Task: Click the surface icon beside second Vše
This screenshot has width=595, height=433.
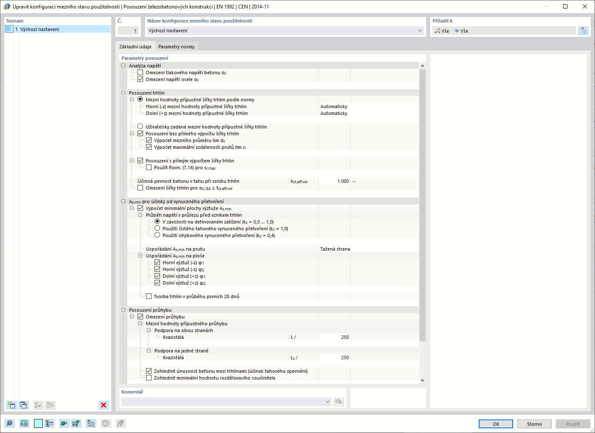Action: [x=457, y=31]
